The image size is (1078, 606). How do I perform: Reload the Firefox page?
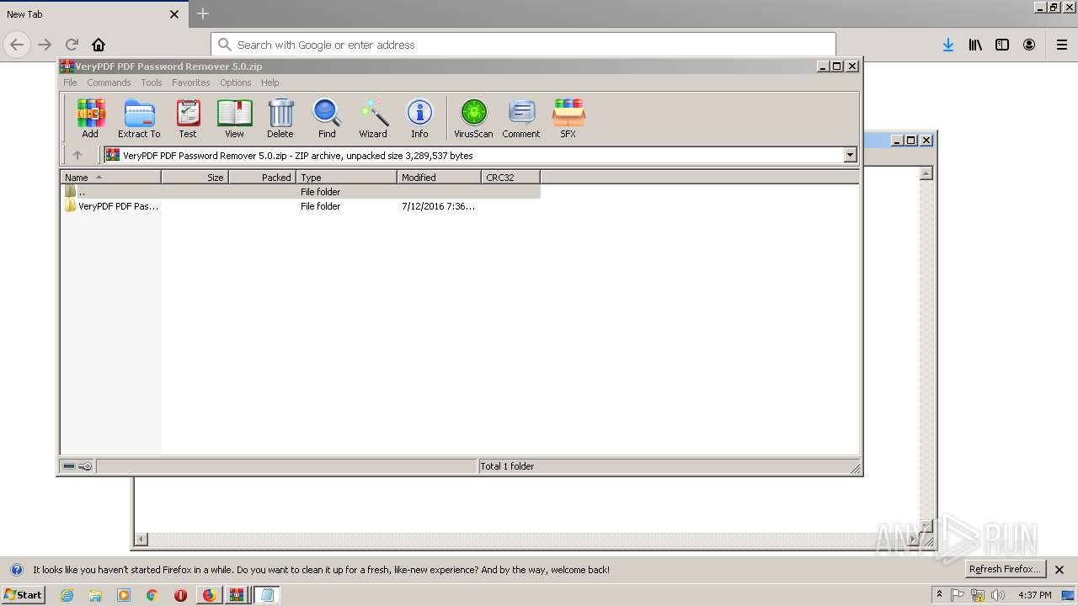tap(72, 45)
